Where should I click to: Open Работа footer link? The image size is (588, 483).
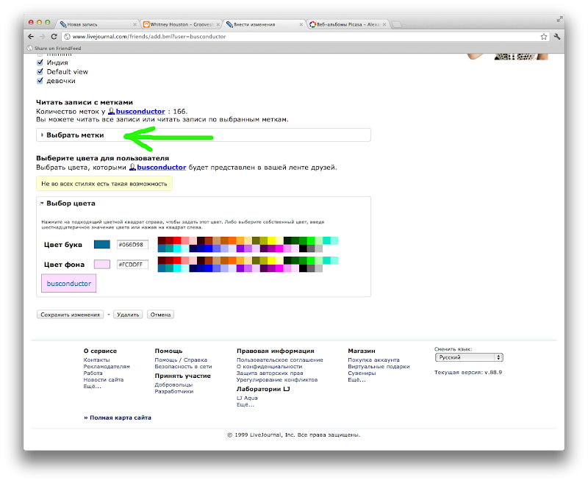pyautogui.click(x=93, y=373)
